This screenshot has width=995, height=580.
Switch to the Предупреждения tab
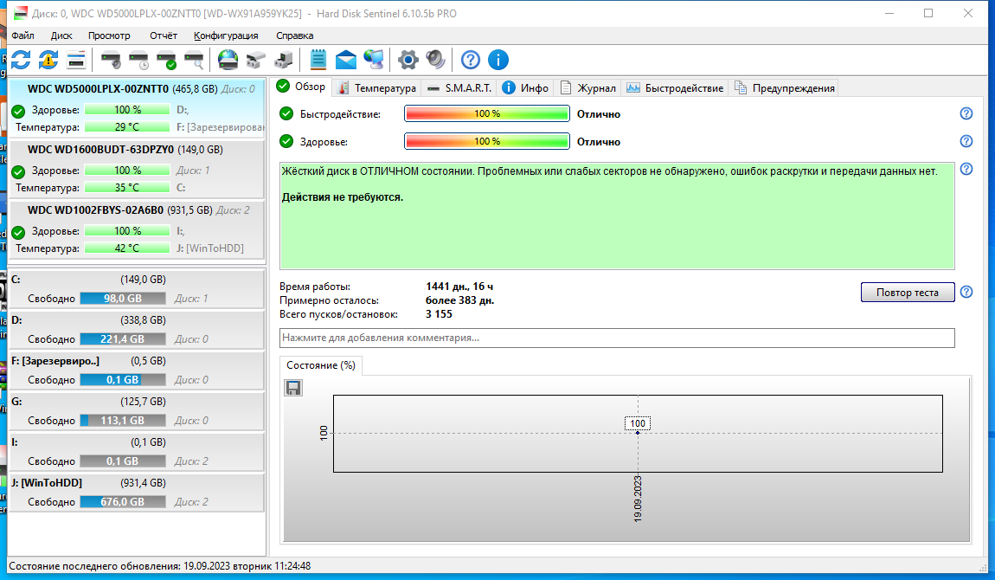tap(785, 88)
